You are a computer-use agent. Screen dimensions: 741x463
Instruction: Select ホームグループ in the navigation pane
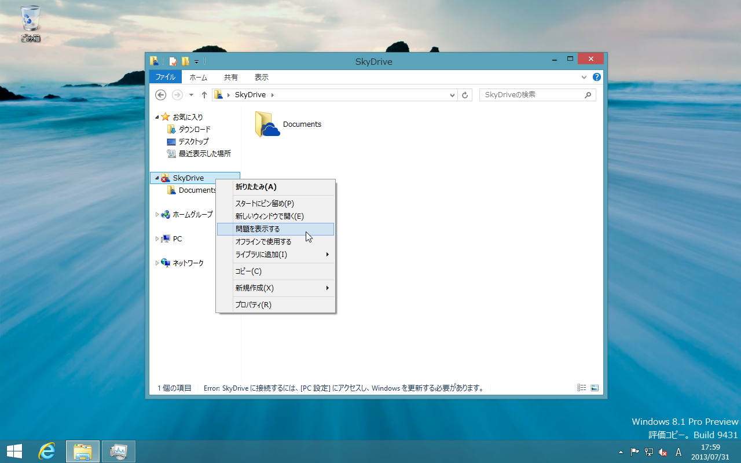[x=193, y=214]
